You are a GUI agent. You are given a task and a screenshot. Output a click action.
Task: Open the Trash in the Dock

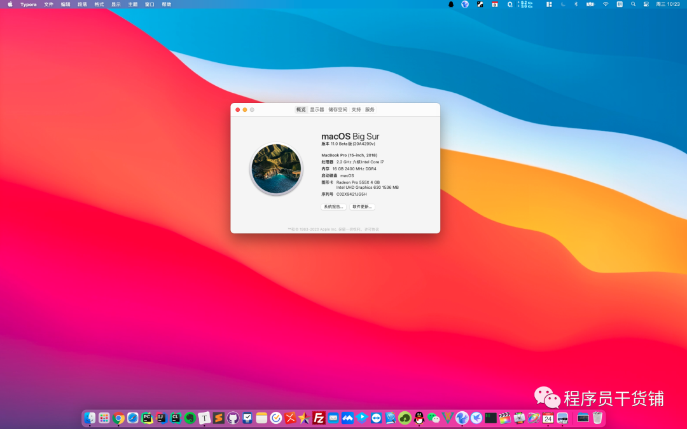click(x=597, y=418)
